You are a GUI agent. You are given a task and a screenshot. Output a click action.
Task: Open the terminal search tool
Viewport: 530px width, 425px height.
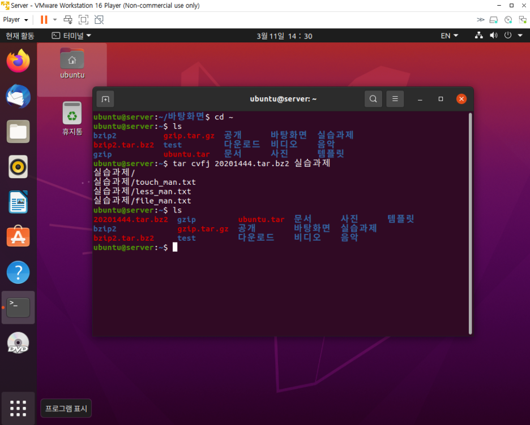(x=373, y=99)
